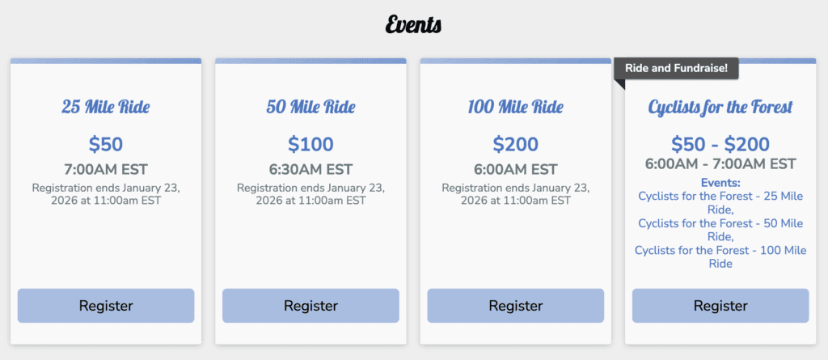828x360 pixels.
Task: Select the $200 price on 100 Mile card
Action: tap(515, 144)
